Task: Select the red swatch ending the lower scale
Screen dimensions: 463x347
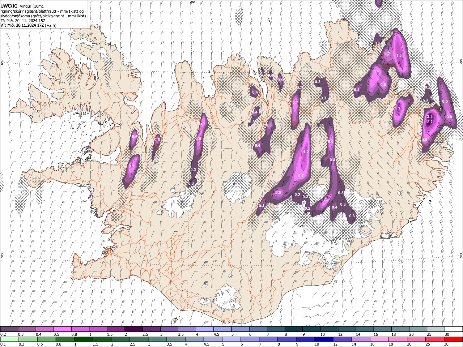Action: [x=453, y=339]
